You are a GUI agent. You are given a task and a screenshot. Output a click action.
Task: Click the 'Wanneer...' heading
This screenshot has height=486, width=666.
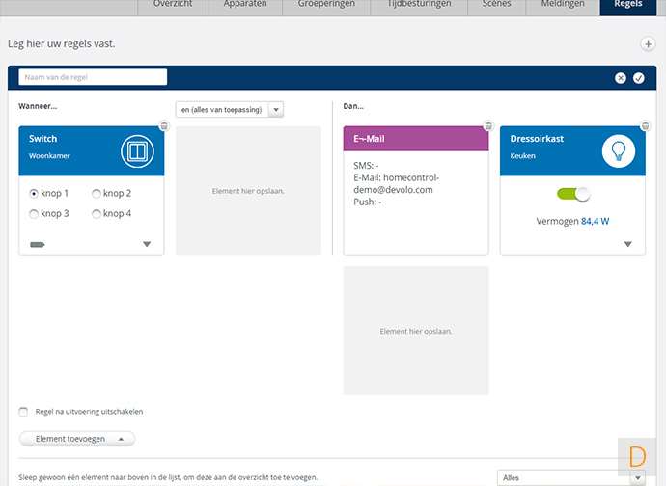(x=38, y=106)
